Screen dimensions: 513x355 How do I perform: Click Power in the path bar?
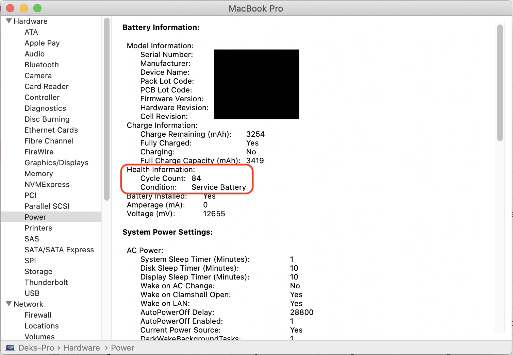coord(122,348)
